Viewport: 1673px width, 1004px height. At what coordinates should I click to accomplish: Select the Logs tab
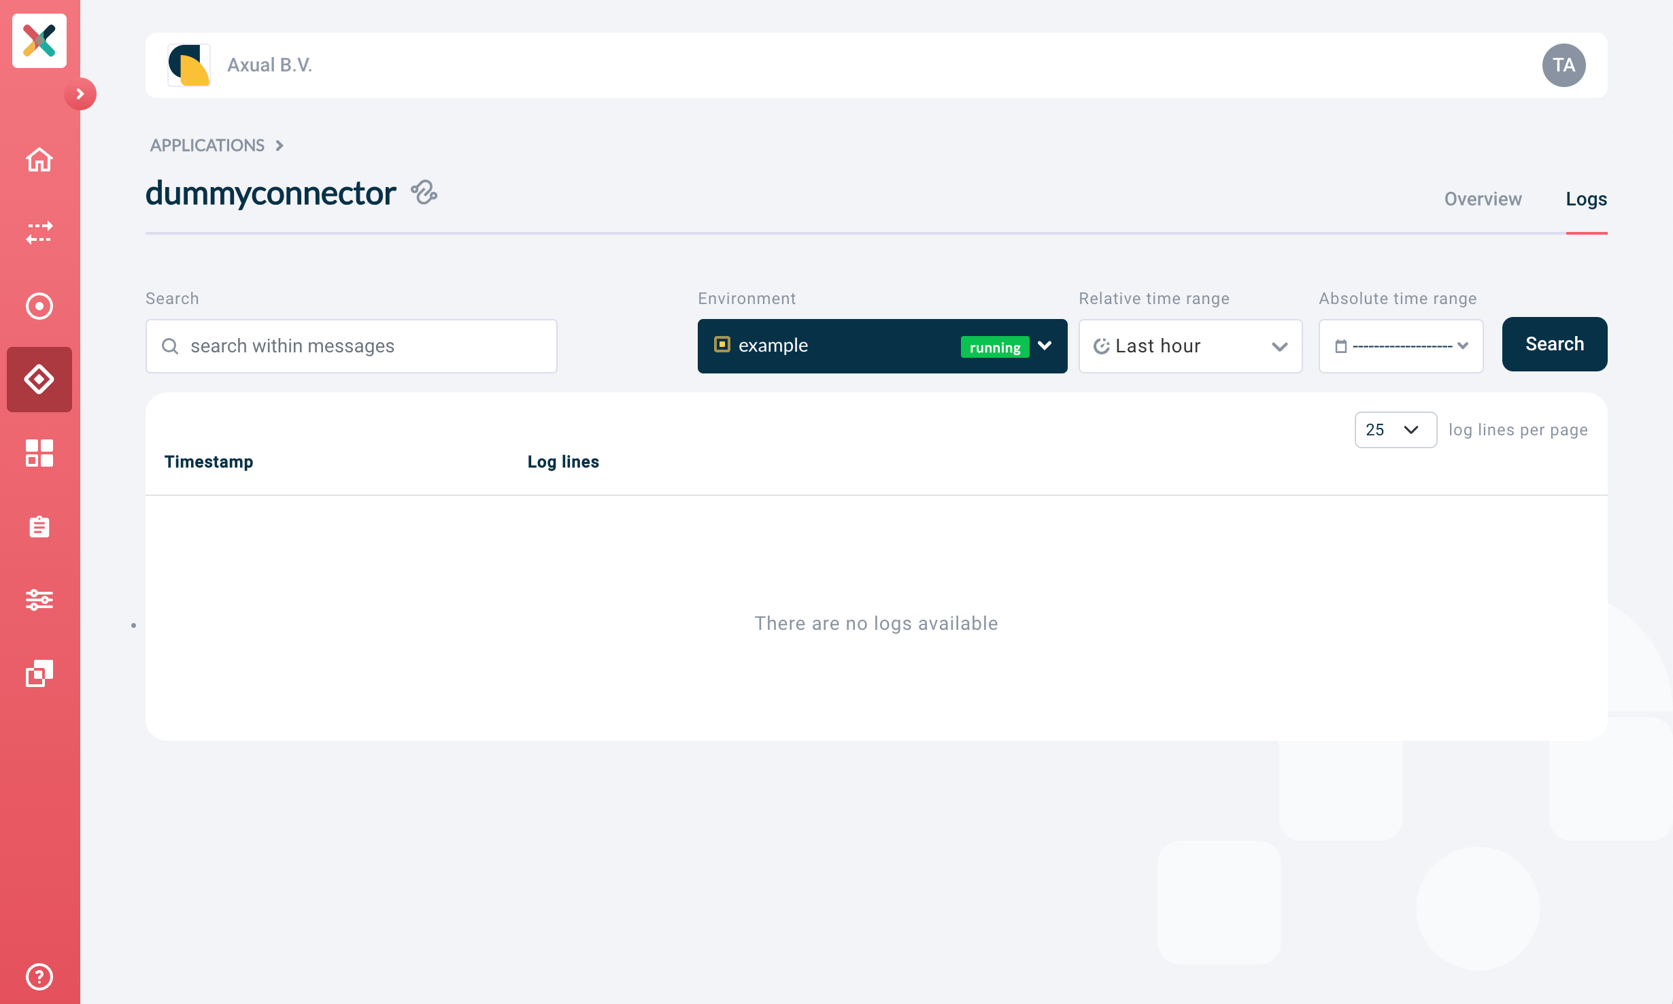click(x=1585, y=199)
